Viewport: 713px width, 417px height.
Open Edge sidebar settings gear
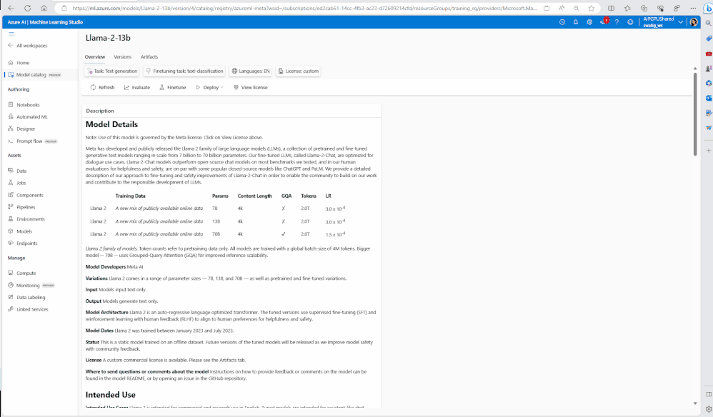point(709,409)
